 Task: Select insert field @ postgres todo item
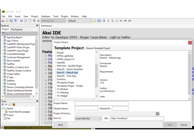tap(19, 112)
